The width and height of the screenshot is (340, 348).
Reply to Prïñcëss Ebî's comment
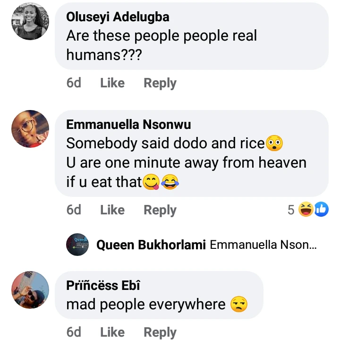pyautogui.click(x=160, y=332)
